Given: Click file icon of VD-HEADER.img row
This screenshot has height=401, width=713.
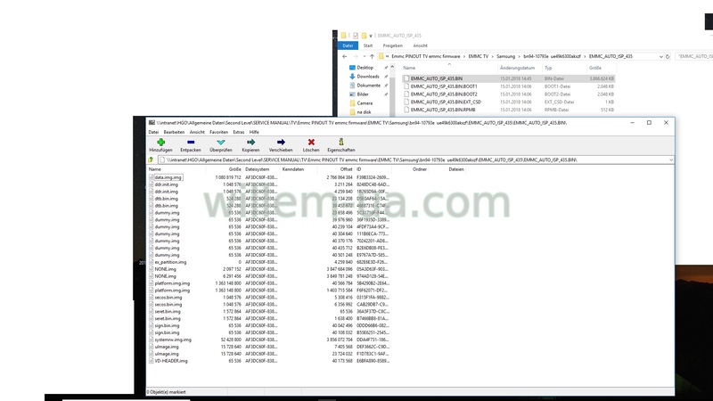Looking at the screenshot, I should 151,361.
